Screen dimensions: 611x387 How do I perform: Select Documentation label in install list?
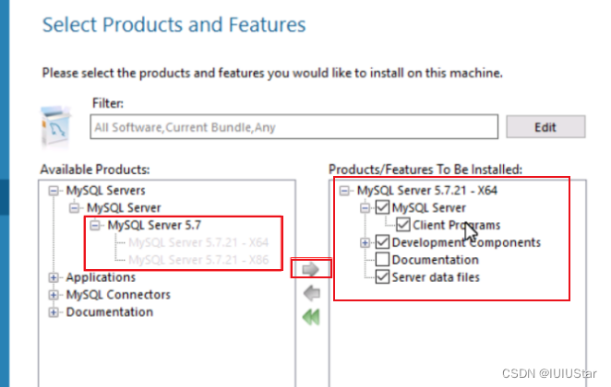pyautogui.click(x=436, y=260)
